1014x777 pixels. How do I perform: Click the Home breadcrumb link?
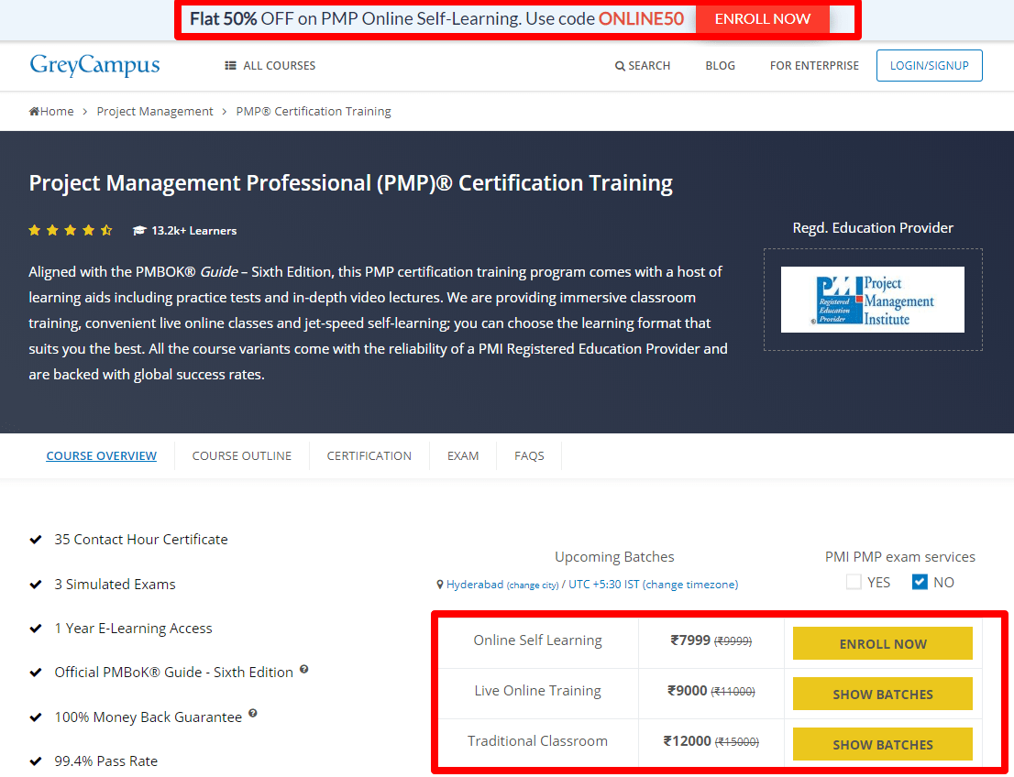click(51, 111)
